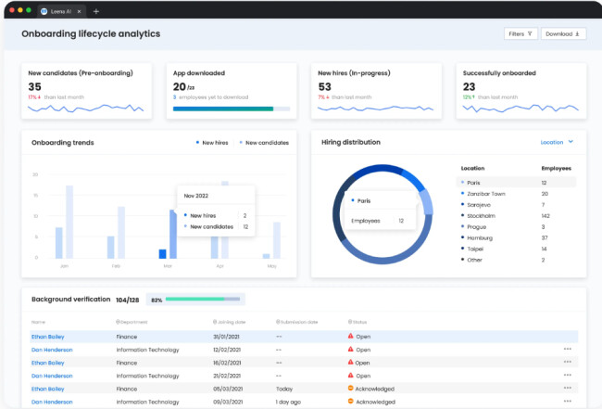The image size is (602, 409).
Task: Toggle the New hires chart legend
Action: point(214,143)
